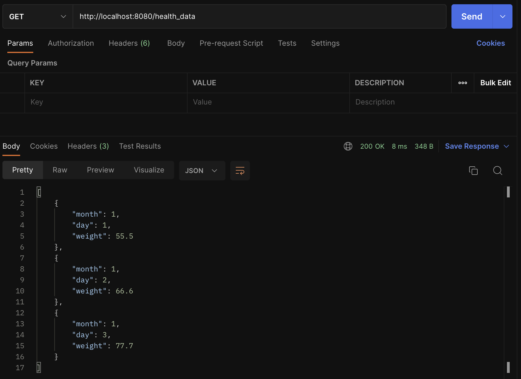Click the network globe icon
The height and width of the screenshot is (379, 521).
point(348,146)
